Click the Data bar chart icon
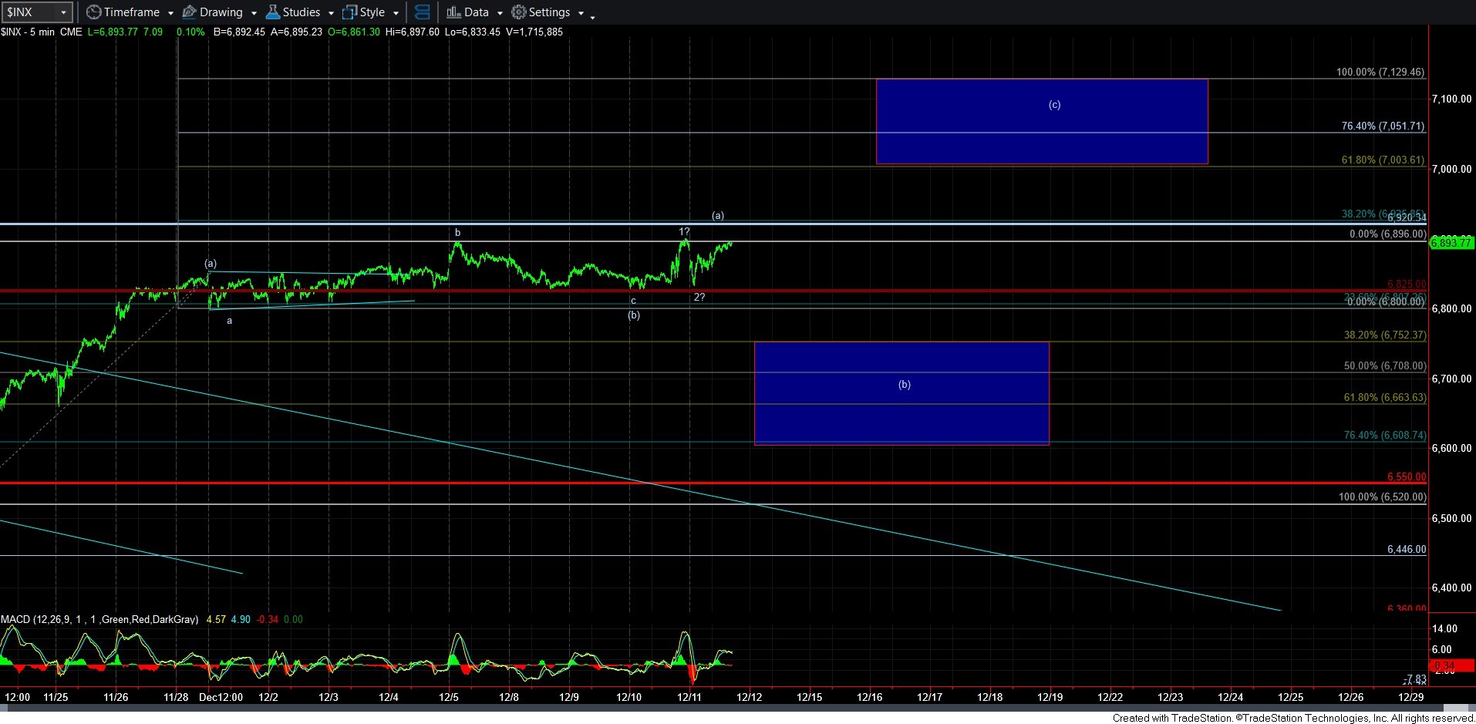The width and height of the screenshot is (1476, 724). click(453, 12)
